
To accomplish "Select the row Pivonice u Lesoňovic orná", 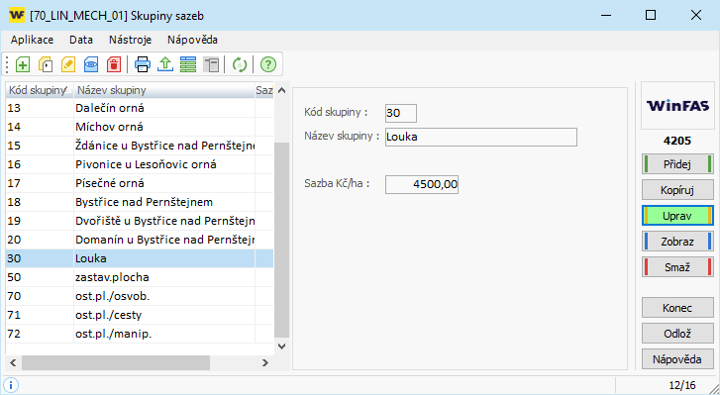I will (x=140, y=164).
